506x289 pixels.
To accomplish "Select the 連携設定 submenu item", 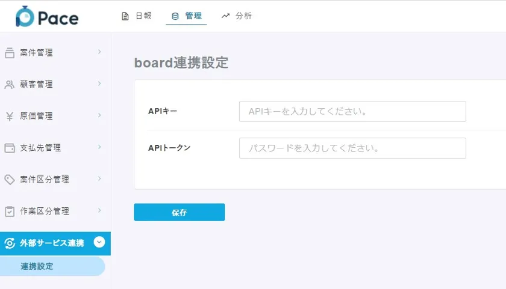I will click(52, 266).
